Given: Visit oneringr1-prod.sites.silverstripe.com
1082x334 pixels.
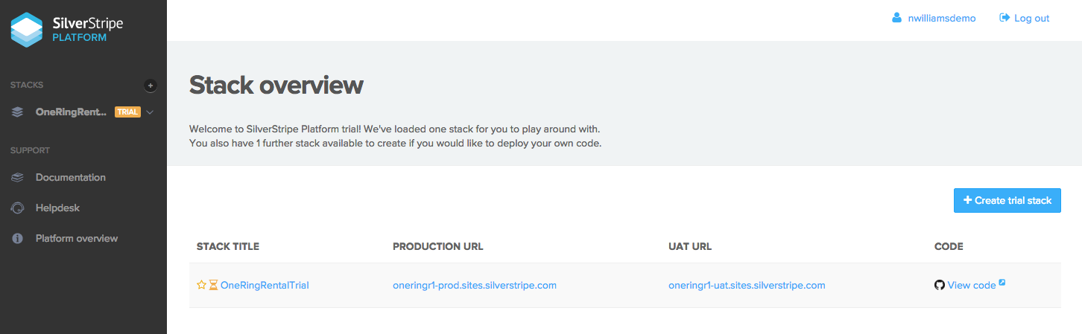Looking at the screenshot, I should pyautogui.click(x=475, y=285).
